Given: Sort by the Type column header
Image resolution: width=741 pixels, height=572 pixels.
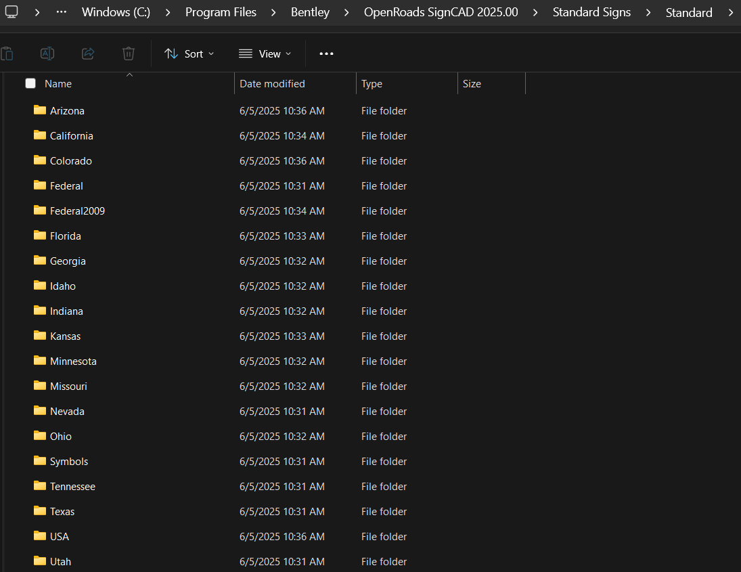Looking at the screenshot, I should pyautogui.click(x=372, y=84).
